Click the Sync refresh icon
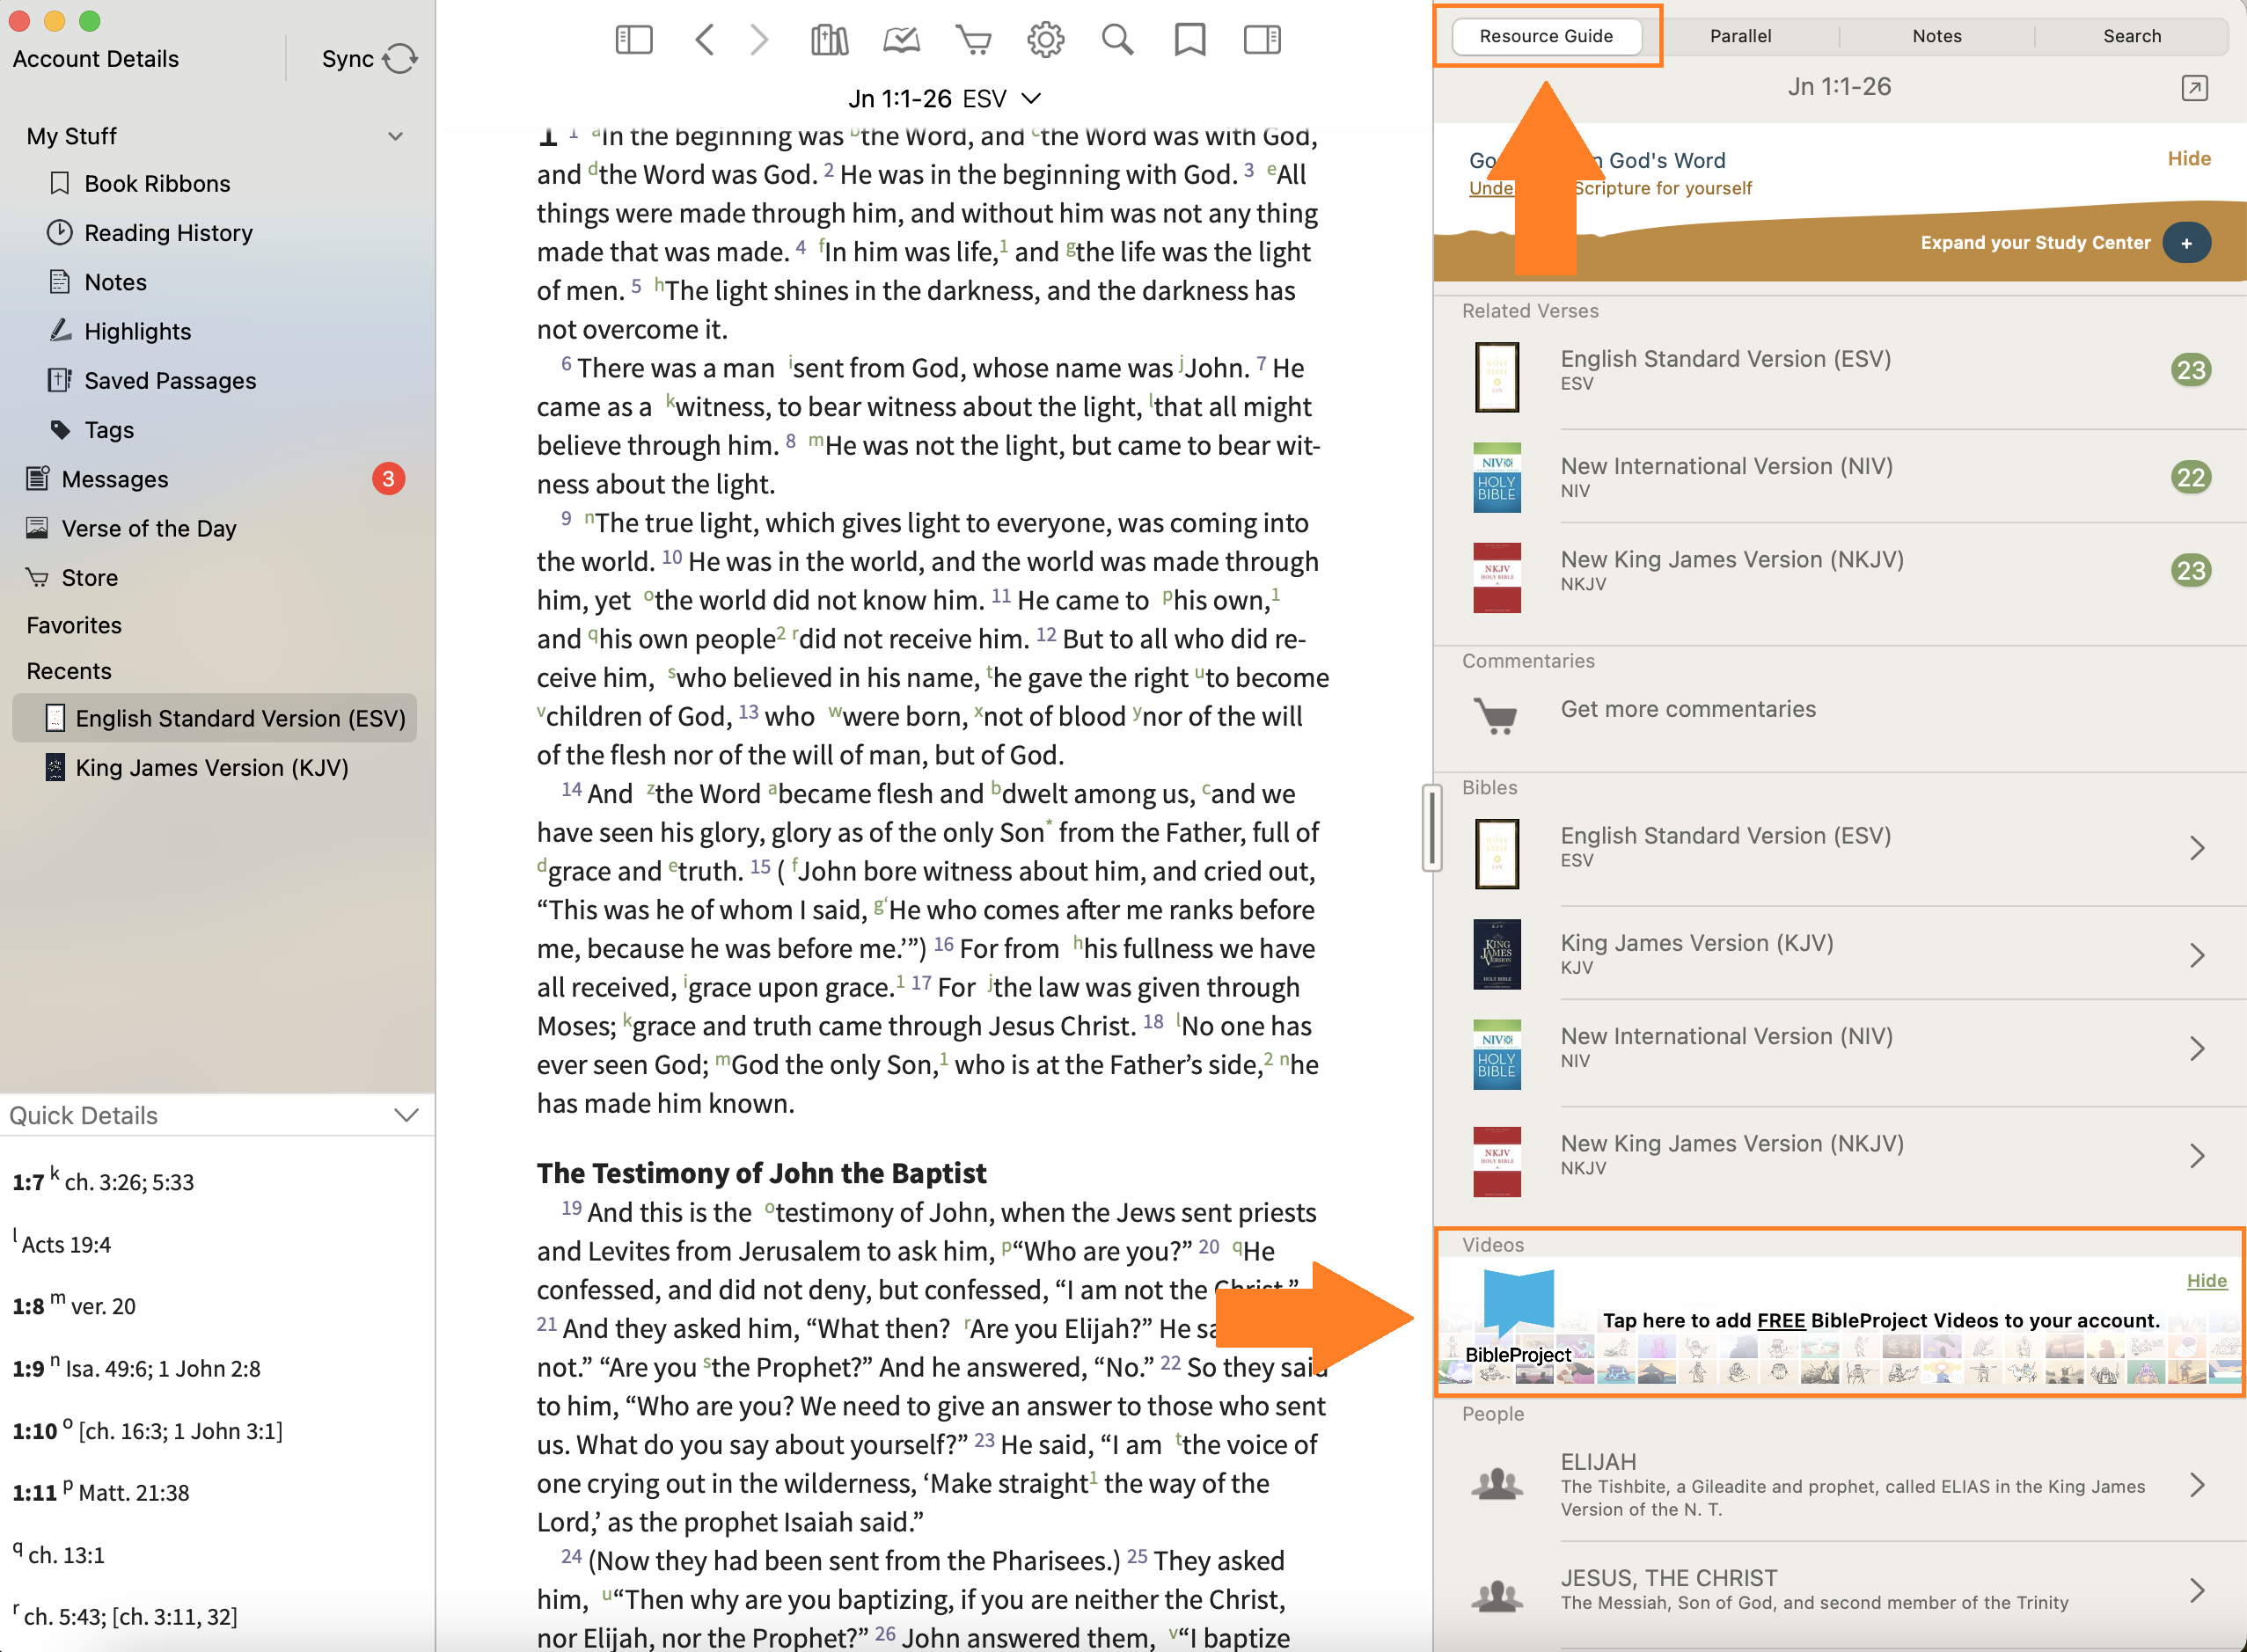The height and width of the screenshot is (1652, 2247). click(400, 59)
